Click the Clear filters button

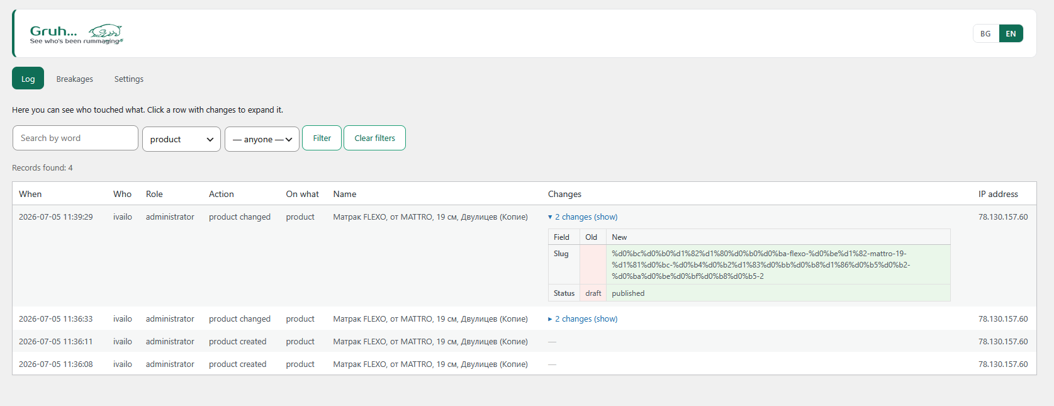click(x=374, y=138)
